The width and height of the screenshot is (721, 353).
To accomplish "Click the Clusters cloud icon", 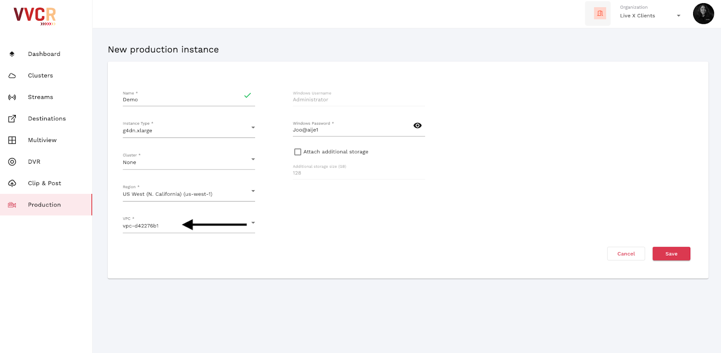I will 12,76.
